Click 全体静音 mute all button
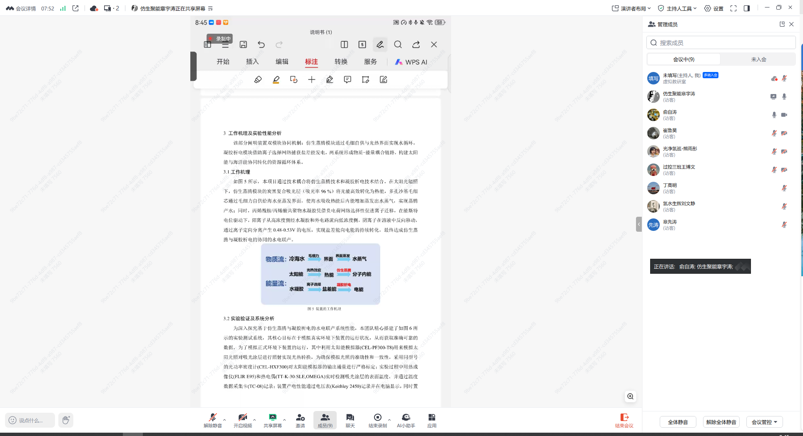Viewport: 803px width, 436px height. point(678,422)
